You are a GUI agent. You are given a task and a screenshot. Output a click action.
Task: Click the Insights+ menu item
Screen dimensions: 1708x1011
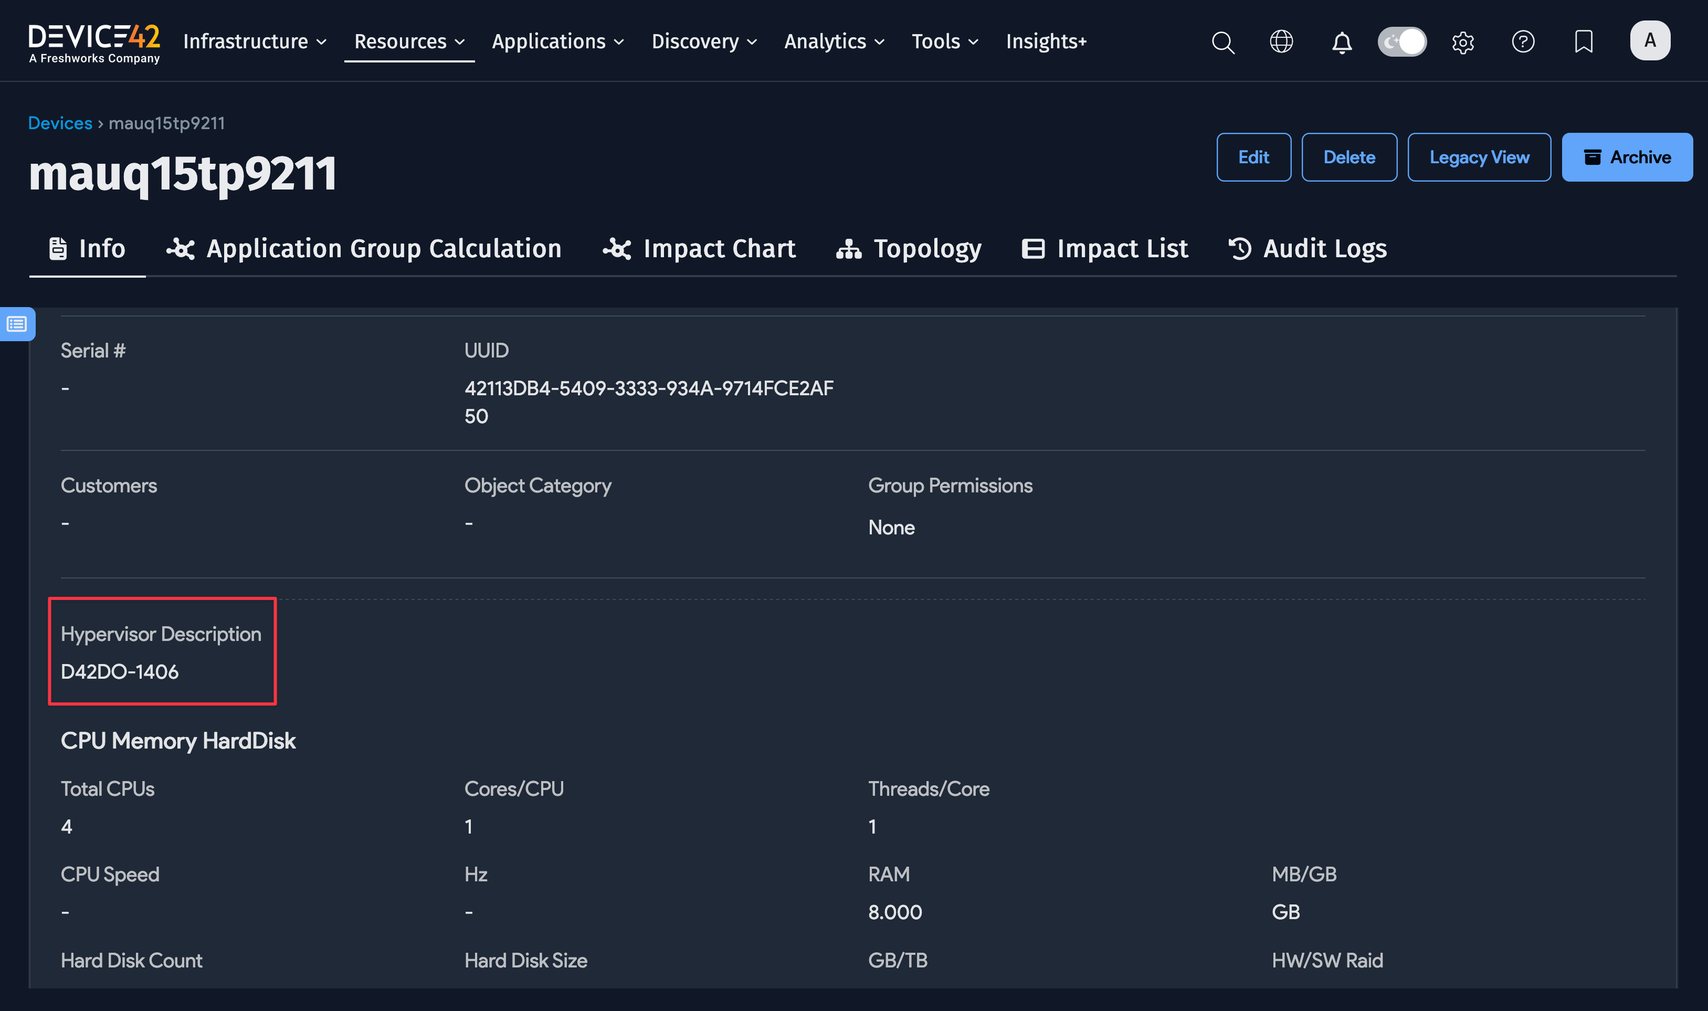click(x=1046, y=41)
